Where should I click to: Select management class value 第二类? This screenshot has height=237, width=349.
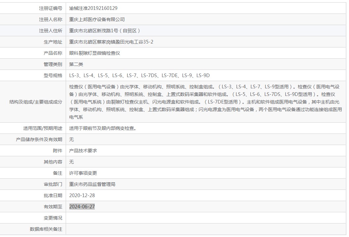point(76,64)
